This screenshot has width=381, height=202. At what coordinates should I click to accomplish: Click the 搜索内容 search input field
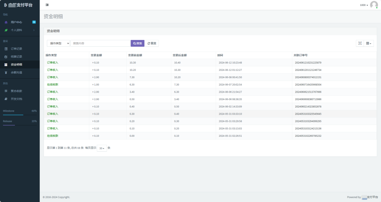[100, 43]
